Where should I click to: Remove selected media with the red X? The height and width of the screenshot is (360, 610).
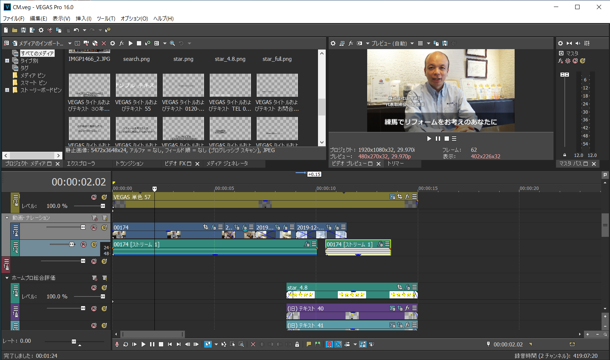point(104,43)
